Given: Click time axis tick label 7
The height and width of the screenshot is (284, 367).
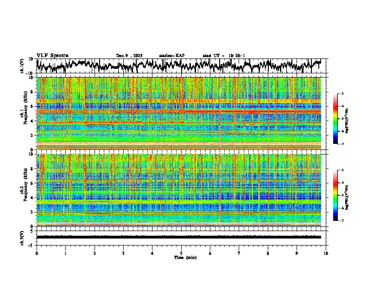Looking at the screenshot, I should 239,253.
